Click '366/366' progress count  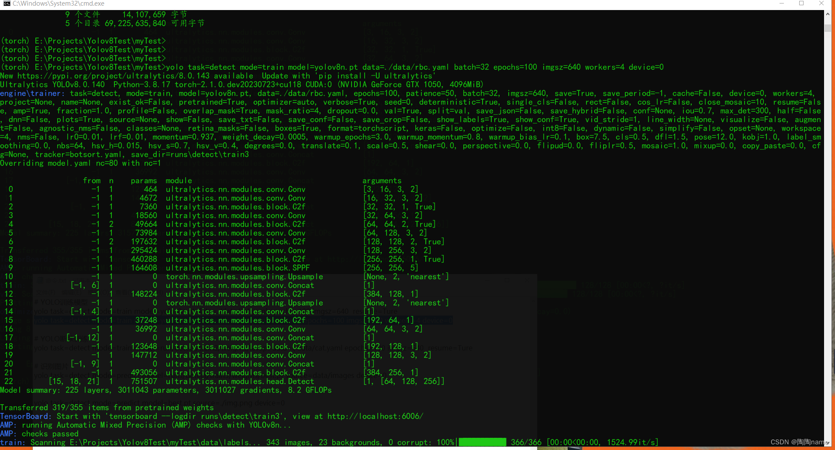[526, 443]
